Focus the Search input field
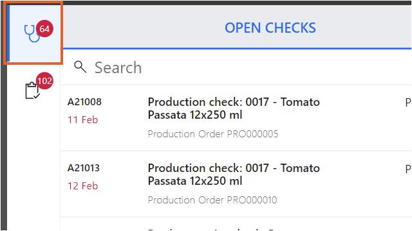Viewport: 412px width, 231px height. 236,67
